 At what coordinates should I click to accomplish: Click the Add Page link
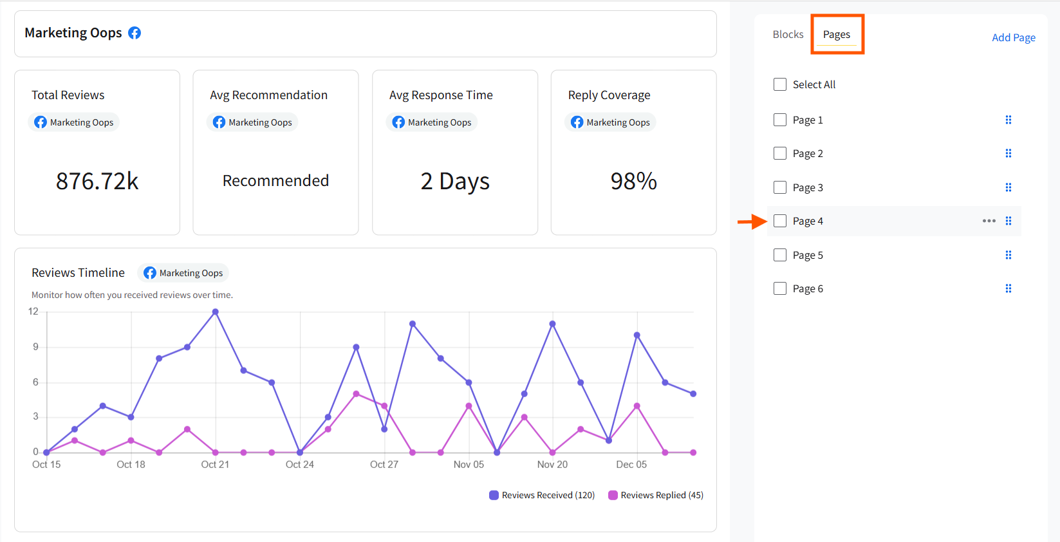(1014, 37)
